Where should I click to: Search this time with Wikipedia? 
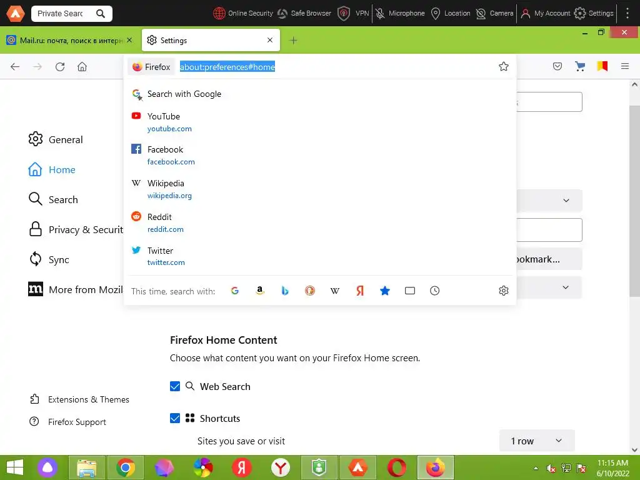(335, 291)
